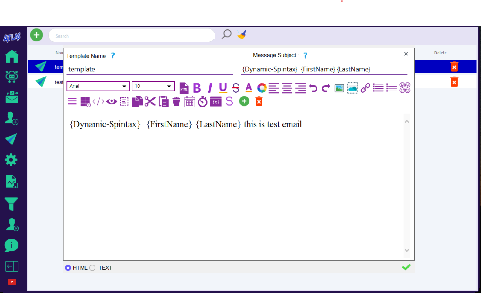Open Settings gear in sidebar
481x293 pixels.
coord(11,160)
